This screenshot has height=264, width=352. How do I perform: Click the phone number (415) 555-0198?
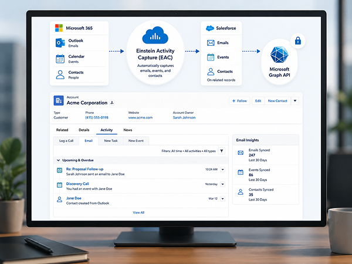coord(97,117)
